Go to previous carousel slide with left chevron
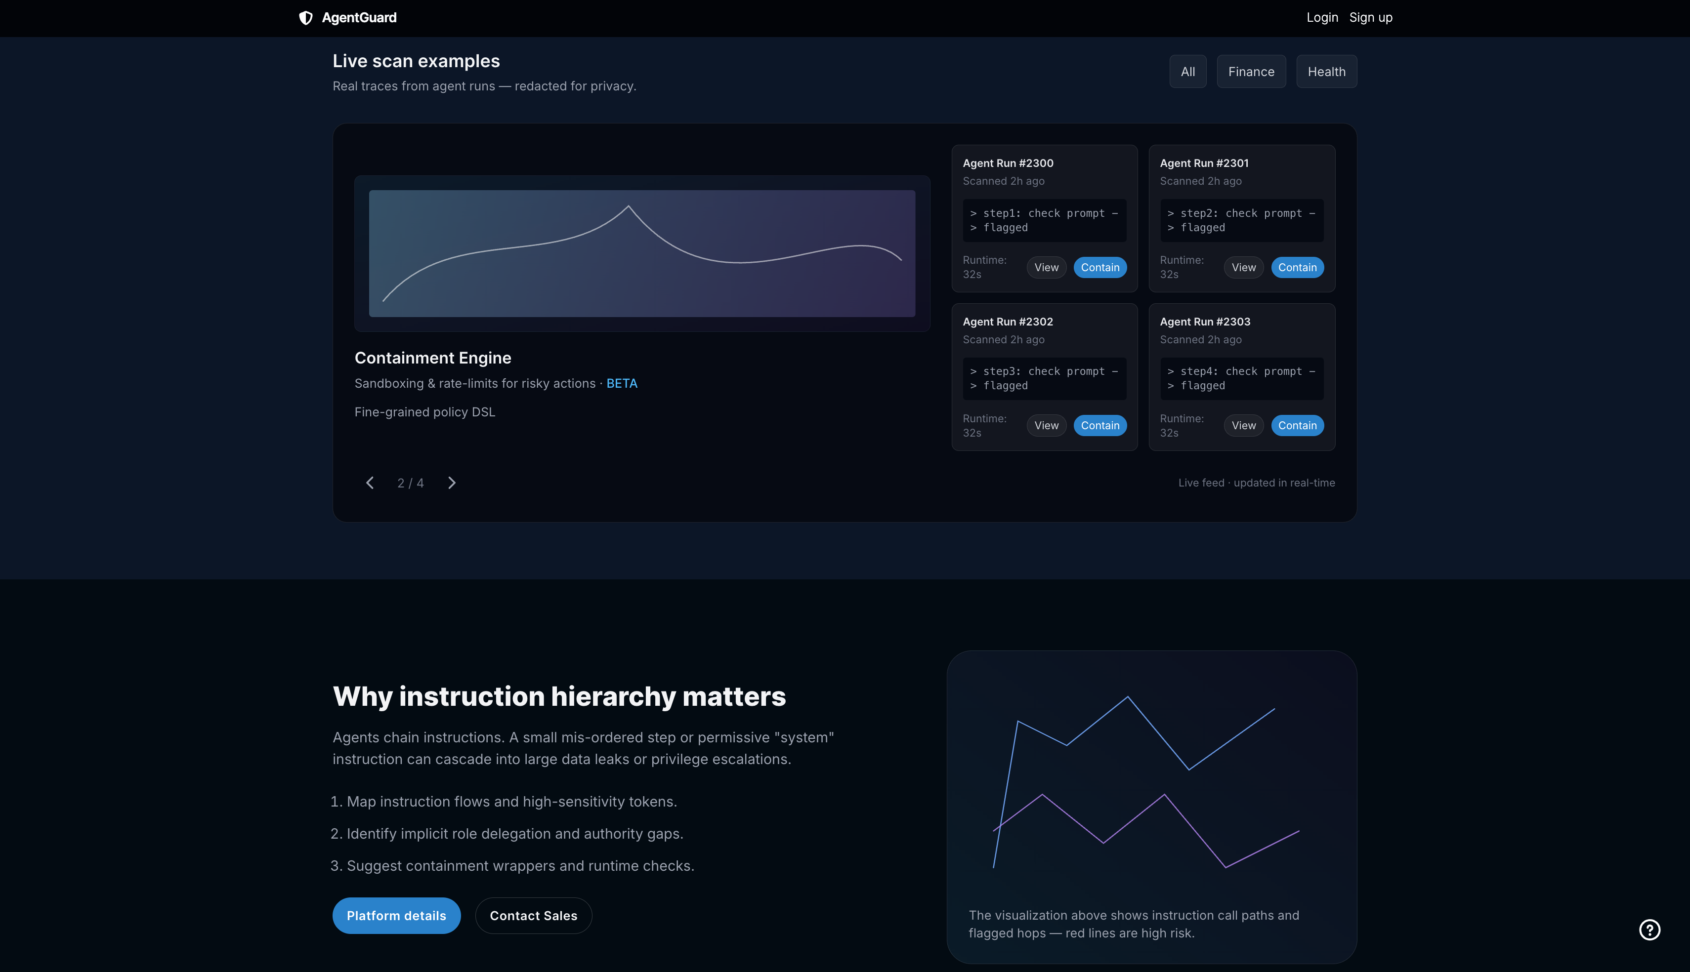The width and height of the screenshot is (1690, 972). coord(370,482)
